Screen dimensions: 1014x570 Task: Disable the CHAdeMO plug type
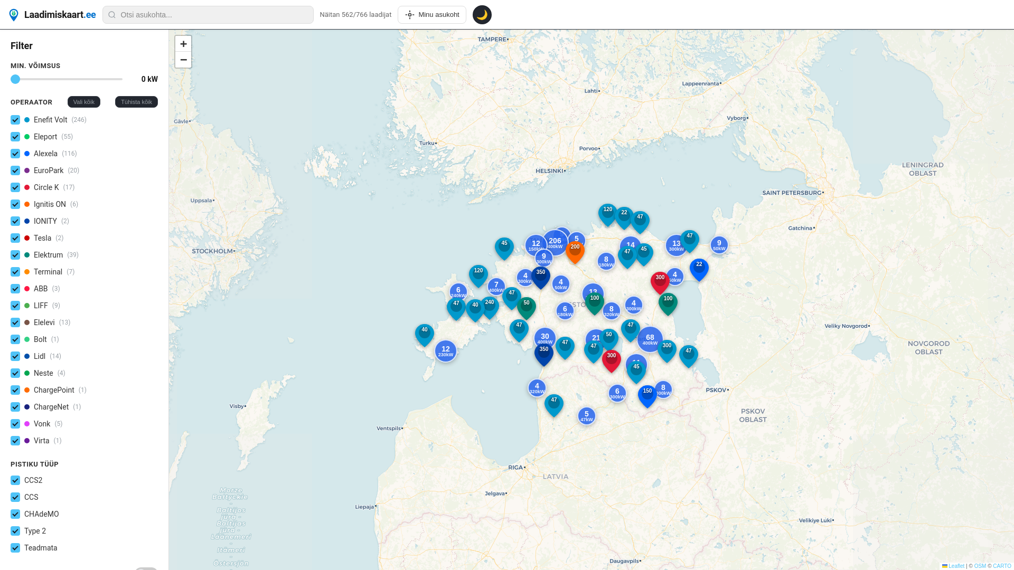pos(15,514)
